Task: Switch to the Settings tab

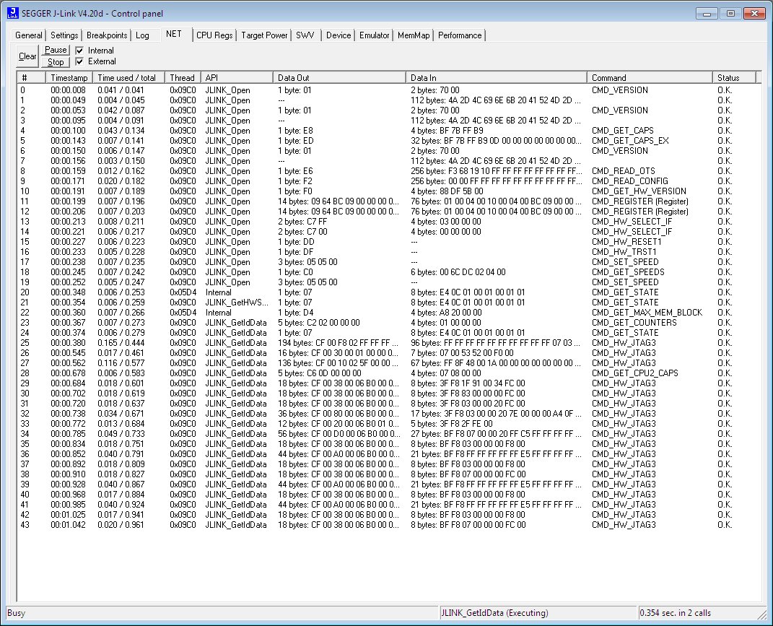Action: 64,35
